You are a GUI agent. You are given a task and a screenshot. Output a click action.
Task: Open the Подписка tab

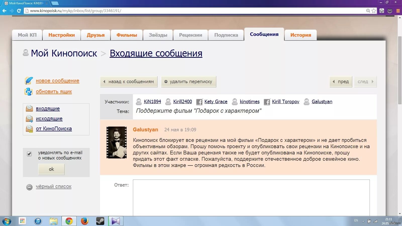[226, 35]
